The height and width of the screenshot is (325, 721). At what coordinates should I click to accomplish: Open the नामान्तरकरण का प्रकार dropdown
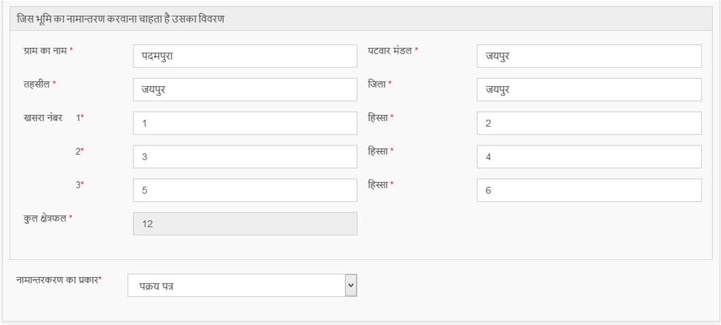coord(243,285)
